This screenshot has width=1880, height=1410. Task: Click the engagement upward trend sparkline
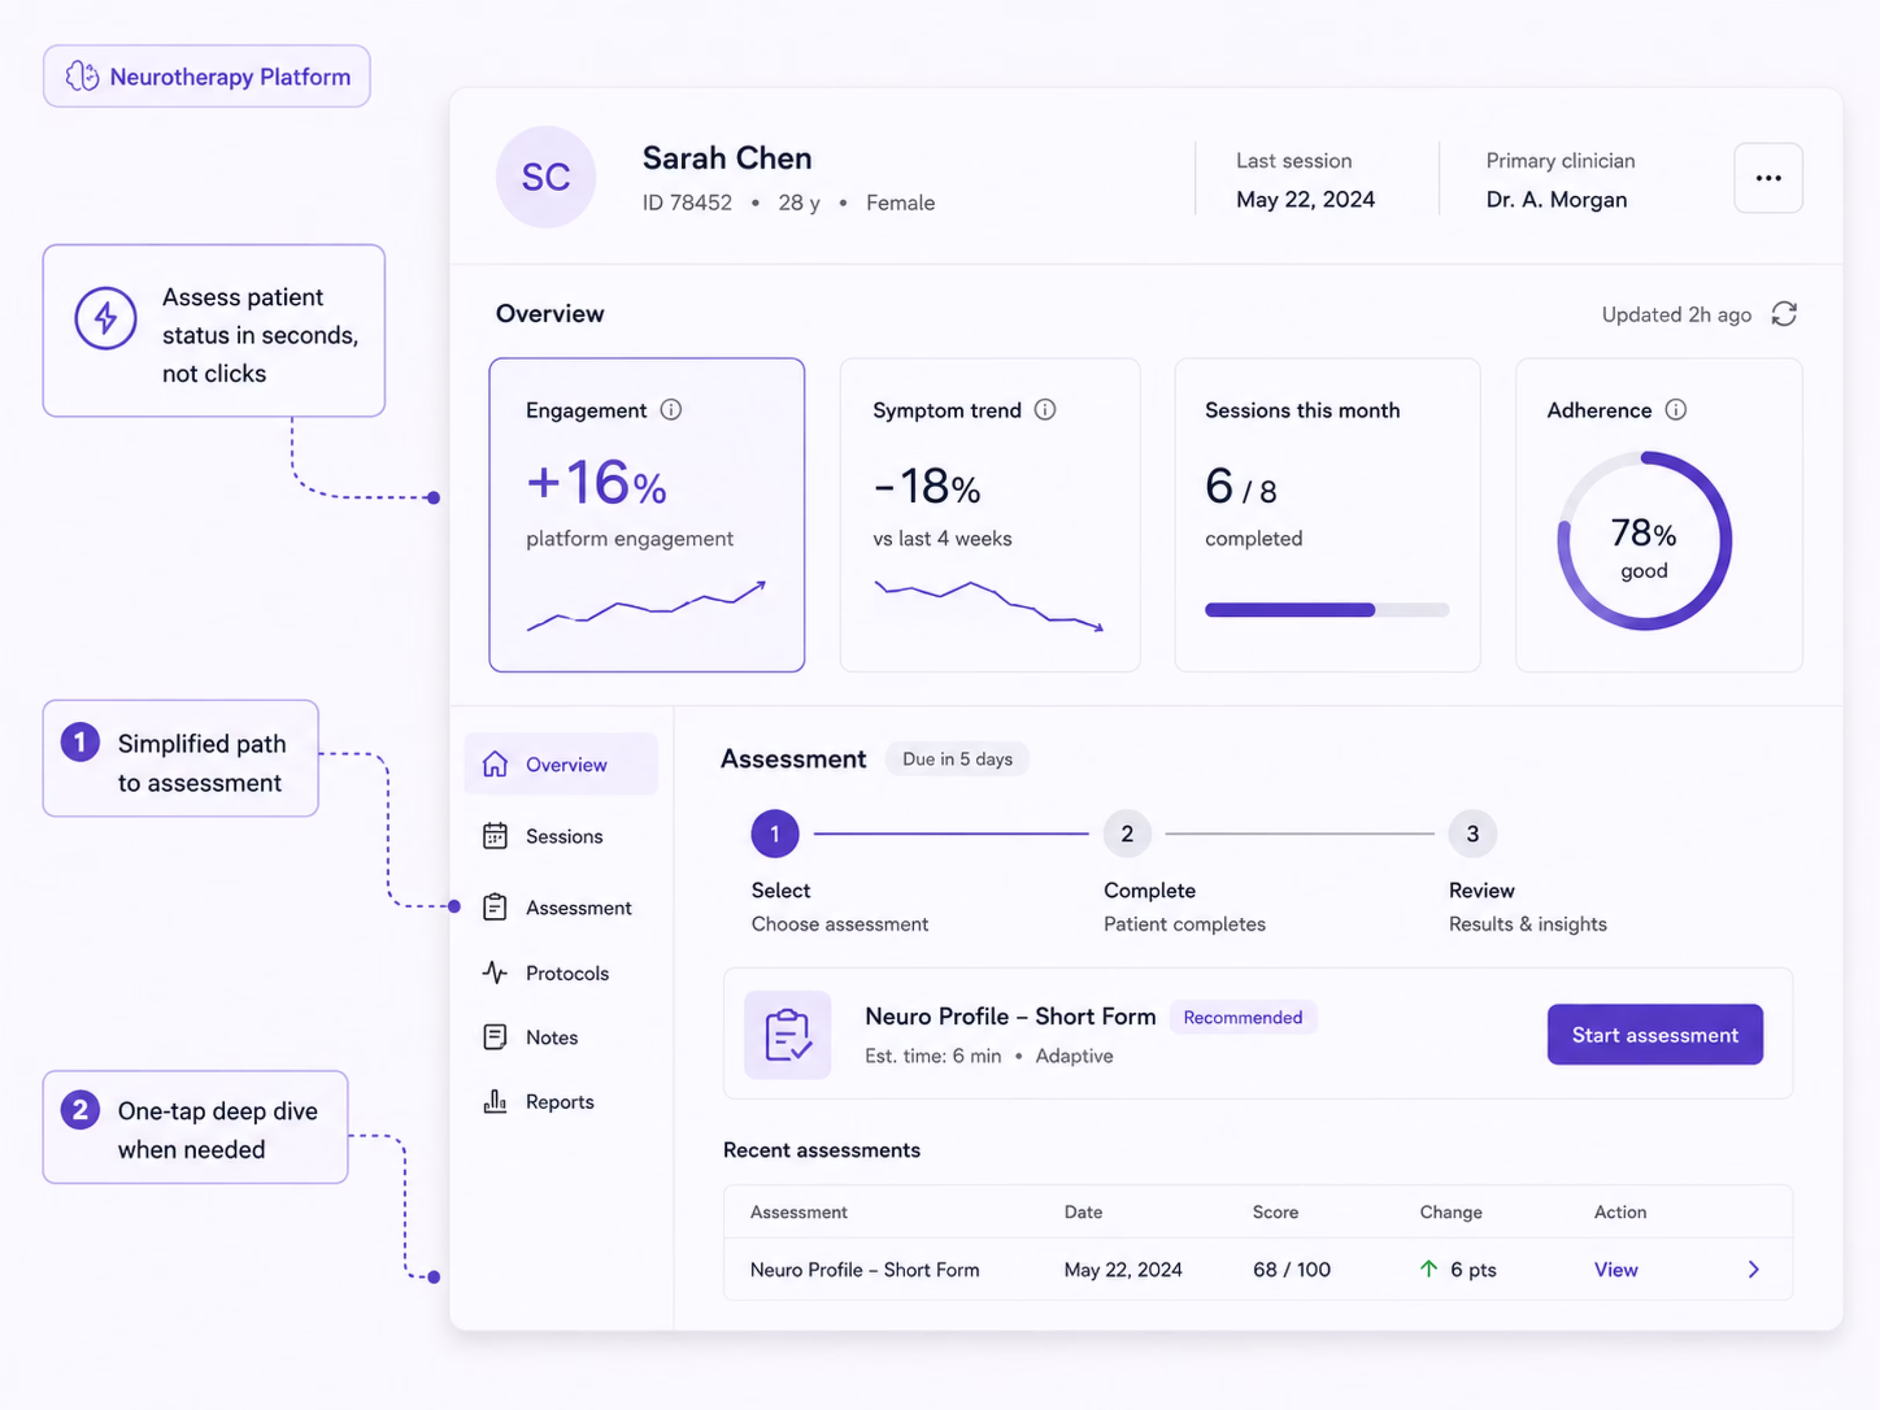pyautogui.click(x=646, y=606)
